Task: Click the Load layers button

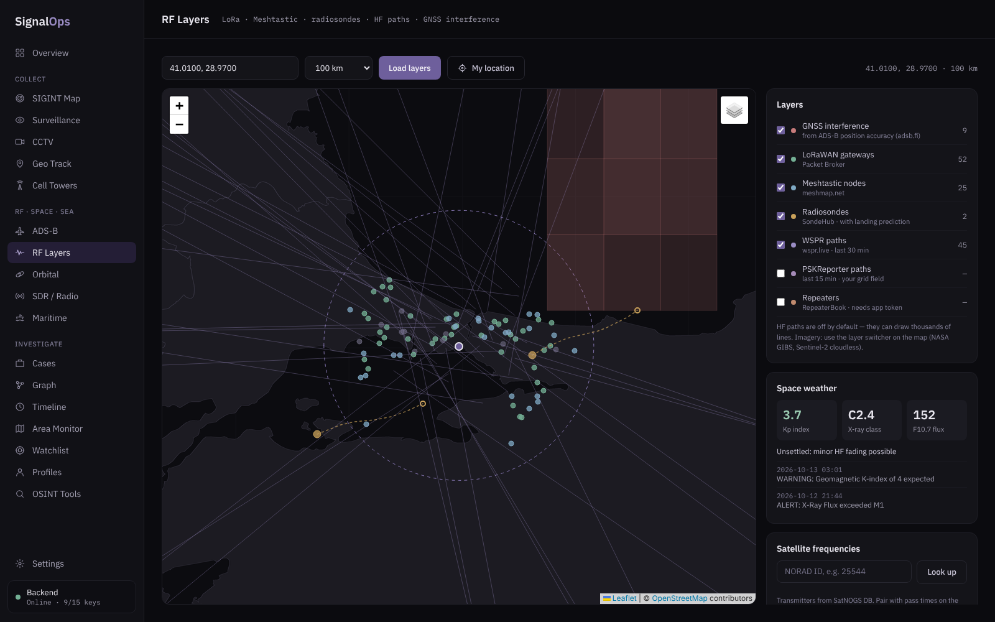Action: tap(410, 68)
